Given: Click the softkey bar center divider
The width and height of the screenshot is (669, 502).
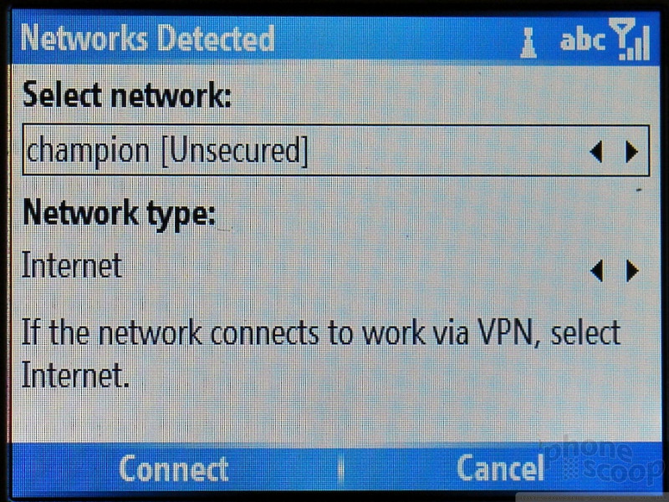Looking at the screenshot, I should [340, 470].
